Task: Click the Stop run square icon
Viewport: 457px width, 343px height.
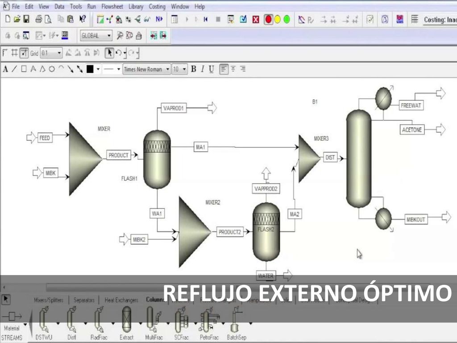Action: click(218, 20)
